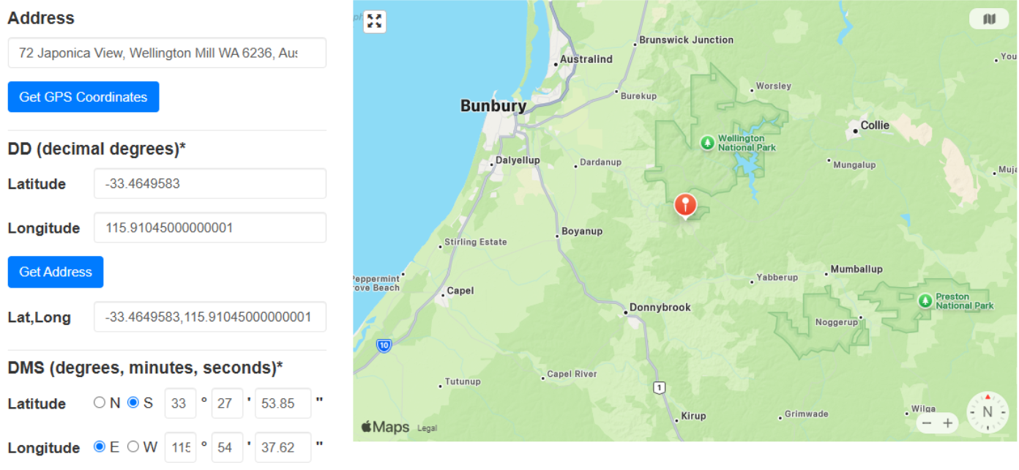Click the decimal Longitude input field
This screenshot has height=470, width=1019.
click(209, 228)
